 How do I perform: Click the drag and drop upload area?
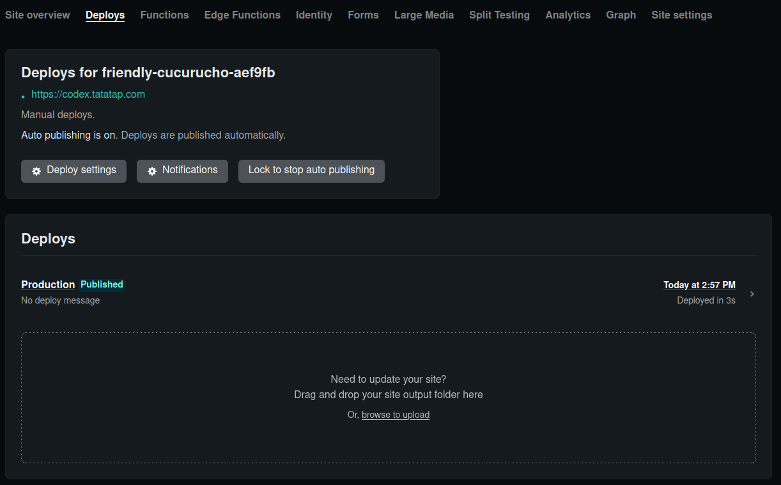click(x=389, y=397)
